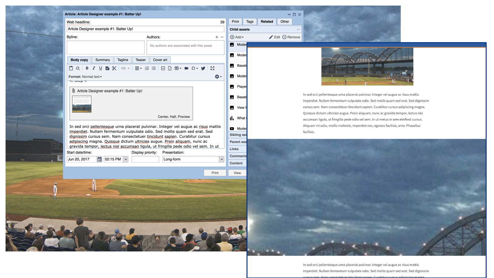
Task: Open the start time dropdown arrow
Action: pyautogui.click(x=126, y=159)
